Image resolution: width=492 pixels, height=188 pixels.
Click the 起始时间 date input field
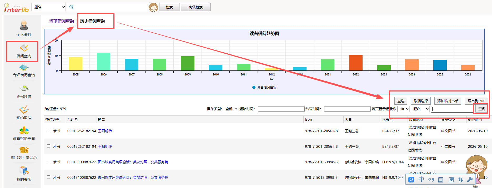pyautogui.click(x=281, y=109)
